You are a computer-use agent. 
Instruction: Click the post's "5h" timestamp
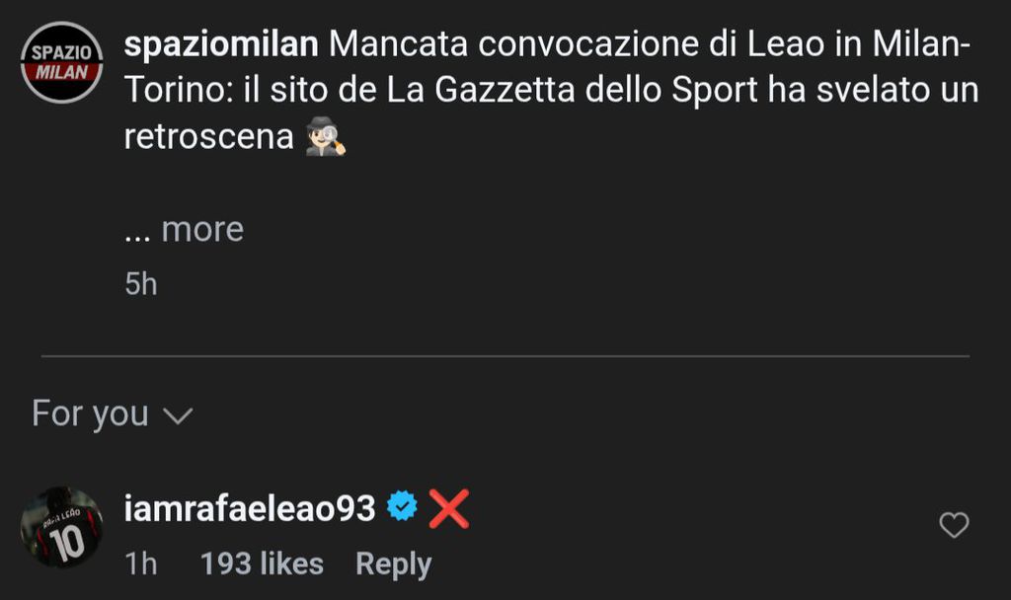pos(141,284)
